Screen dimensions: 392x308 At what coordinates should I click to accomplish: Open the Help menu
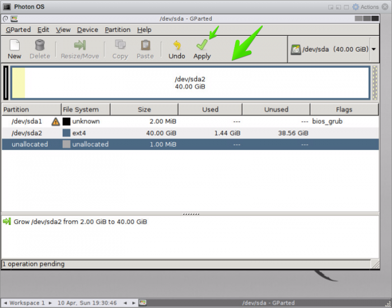click(x=144, y=30)
